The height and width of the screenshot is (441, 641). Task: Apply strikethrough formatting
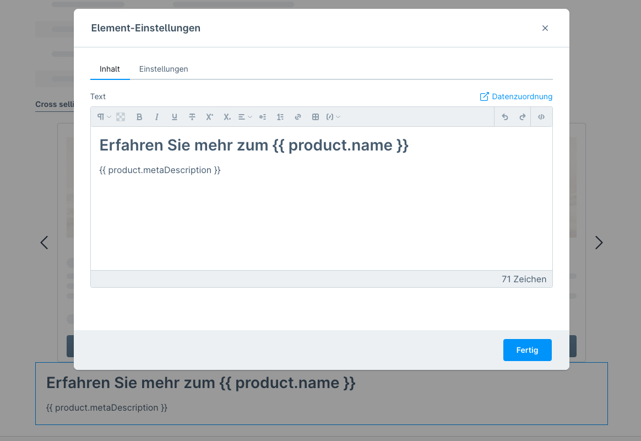[192, 117]
